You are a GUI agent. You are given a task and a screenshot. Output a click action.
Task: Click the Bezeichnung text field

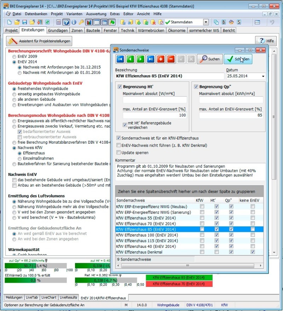pos(170,76)
